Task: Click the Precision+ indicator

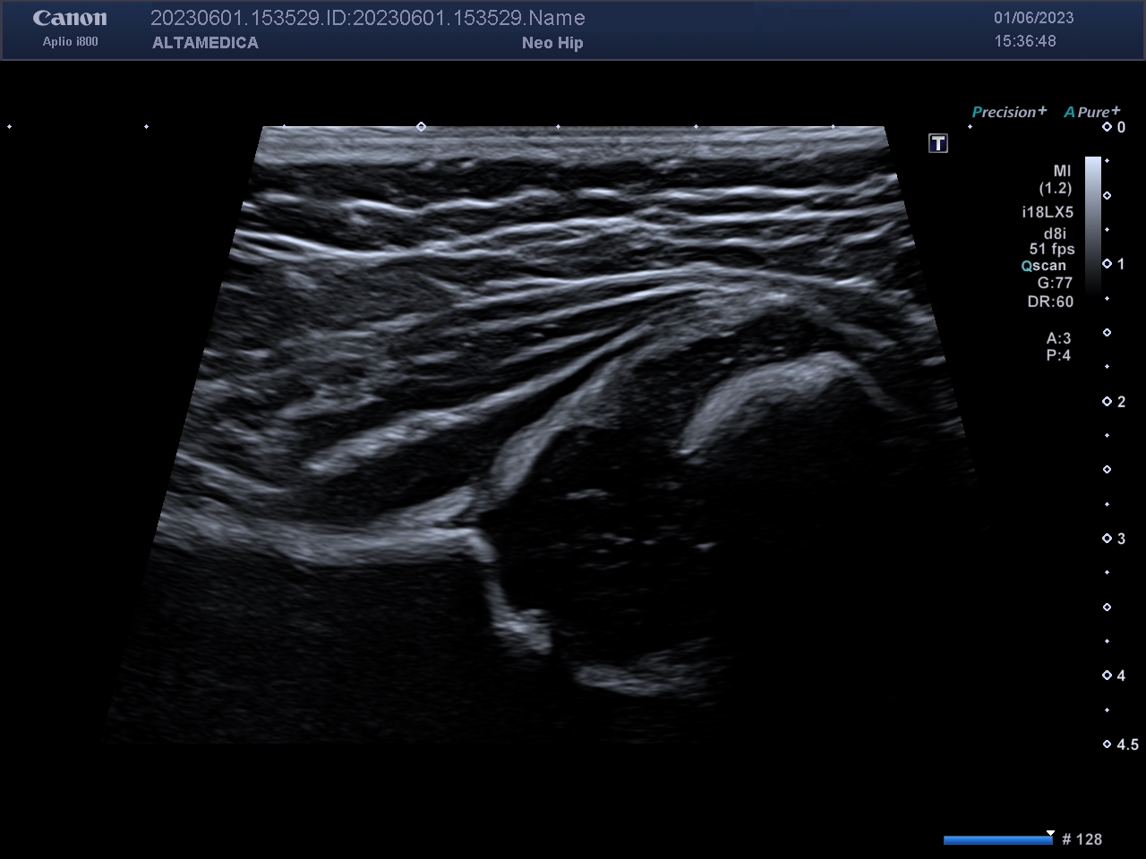Action: coord(1009,112)
